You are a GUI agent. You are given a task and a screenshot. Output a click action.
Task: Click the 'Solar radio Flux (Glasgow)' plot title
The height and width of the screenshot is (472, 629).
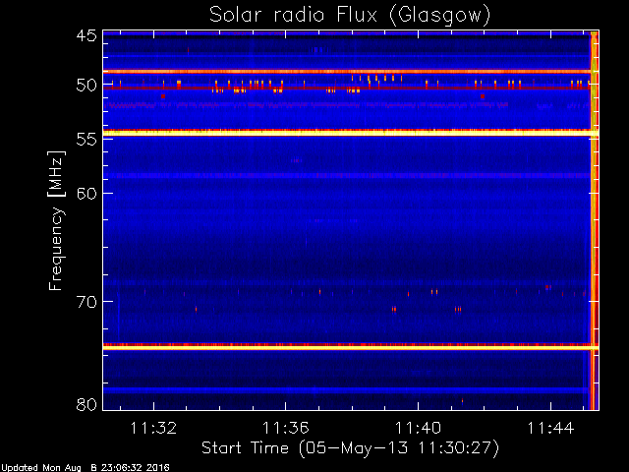click(350, 16)
